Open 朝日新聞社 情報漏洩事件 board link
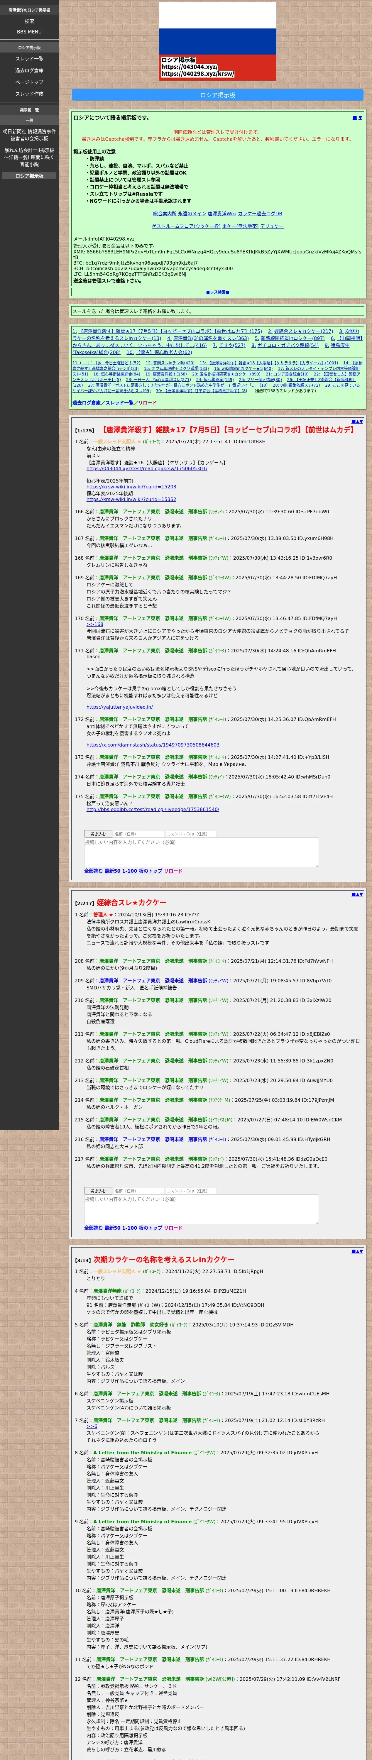Screen dimensions: 372x1760 point(29,135)
